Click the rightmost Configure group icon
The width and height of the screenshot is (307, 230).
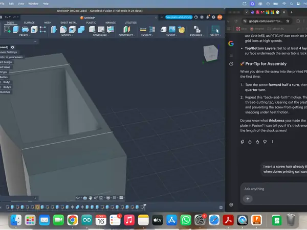[x=111, y=30]
